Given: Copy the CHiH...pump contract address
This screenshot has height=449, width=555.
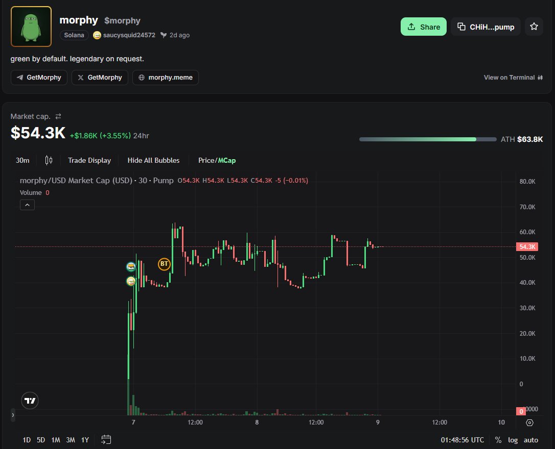Looking at the screenshot, I should point(485,27).
